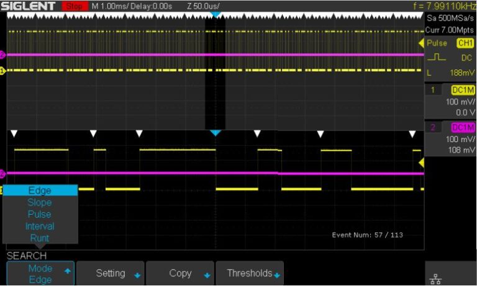Screen dimensions: 477x286
Task: Choose Runt in the search mode list
Action: [x=40, y=238]
